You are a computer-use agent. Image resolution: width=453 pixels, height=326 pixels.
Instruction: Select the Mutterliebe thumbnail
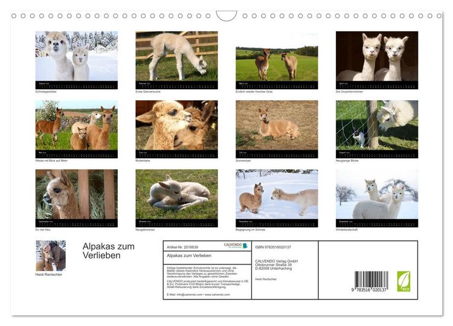point(176,129)
